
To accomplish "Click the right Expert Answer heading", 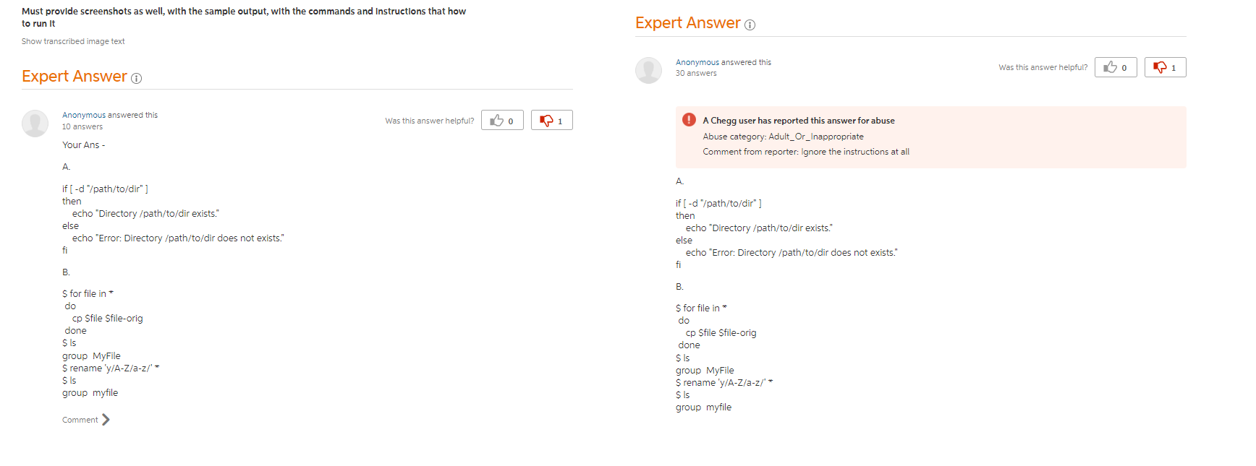I will [x=688, y=22].
